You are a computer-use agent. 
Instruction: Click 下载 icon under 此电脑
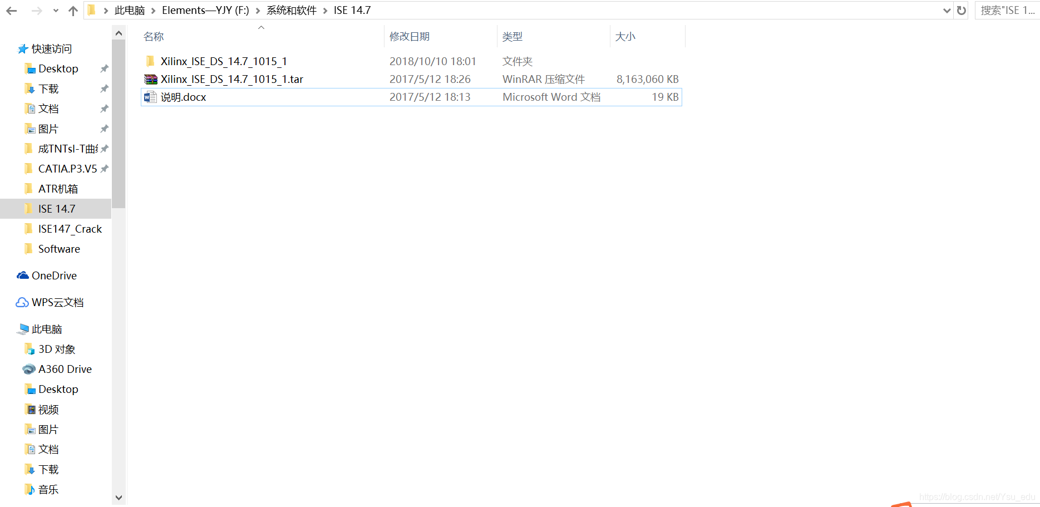click(30, 469)
